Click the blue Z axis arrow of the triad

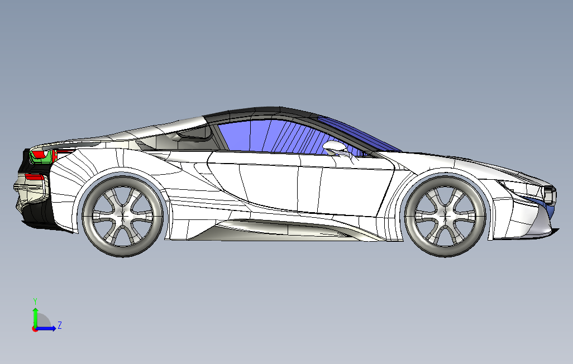click(x=46, y=328)
